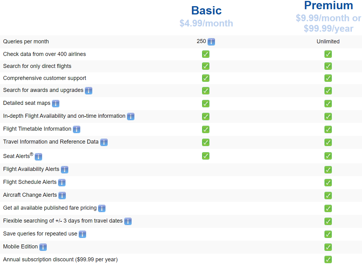Click the Unlimited queries text
The height and width of the screenshot is (265, 362).
click(x=328, y=42)
